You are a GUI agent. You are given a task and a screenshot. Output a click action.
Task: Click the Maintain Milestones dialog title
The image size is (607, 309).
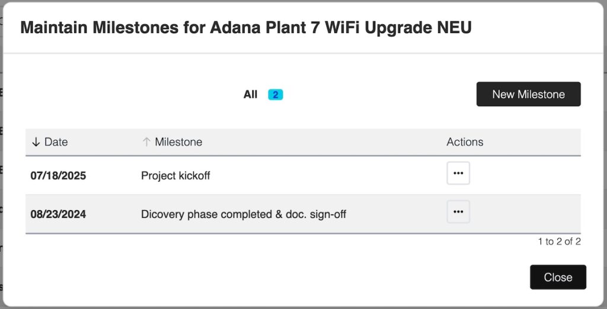(245, 28)
